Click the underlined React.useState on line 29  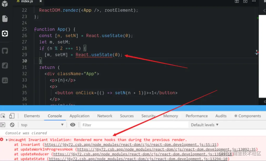pyautogui.click(x=94, y=55)
